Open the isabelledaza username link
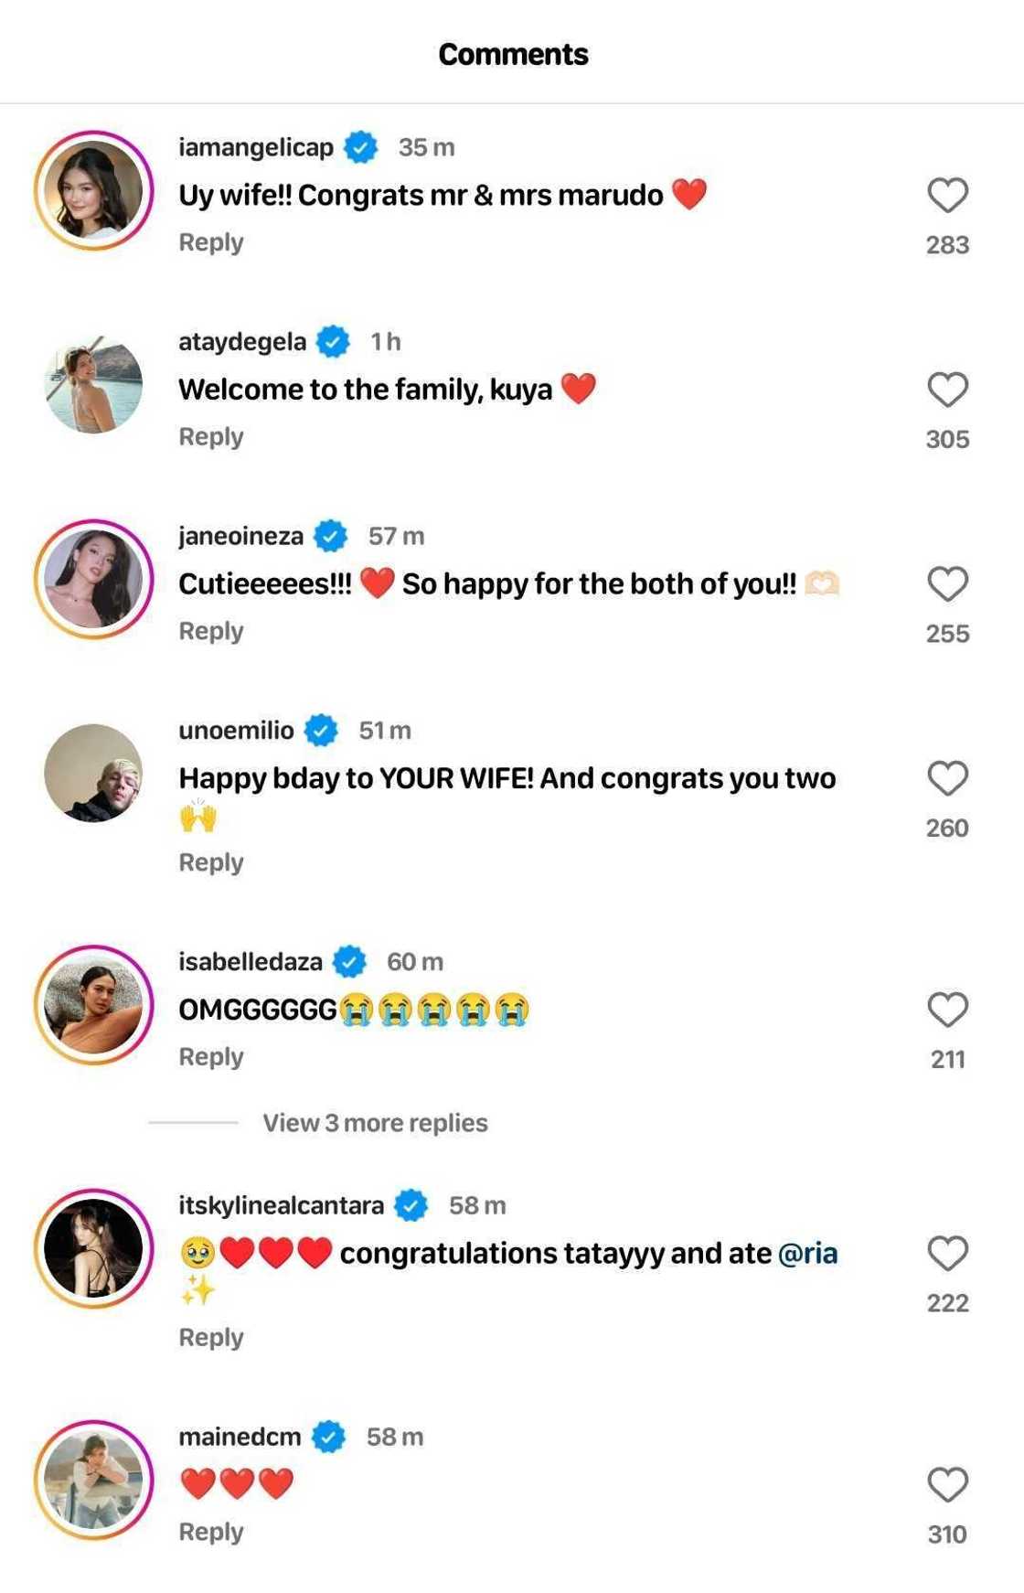This screenshot has height=1593, width=1024. (251, 961)
